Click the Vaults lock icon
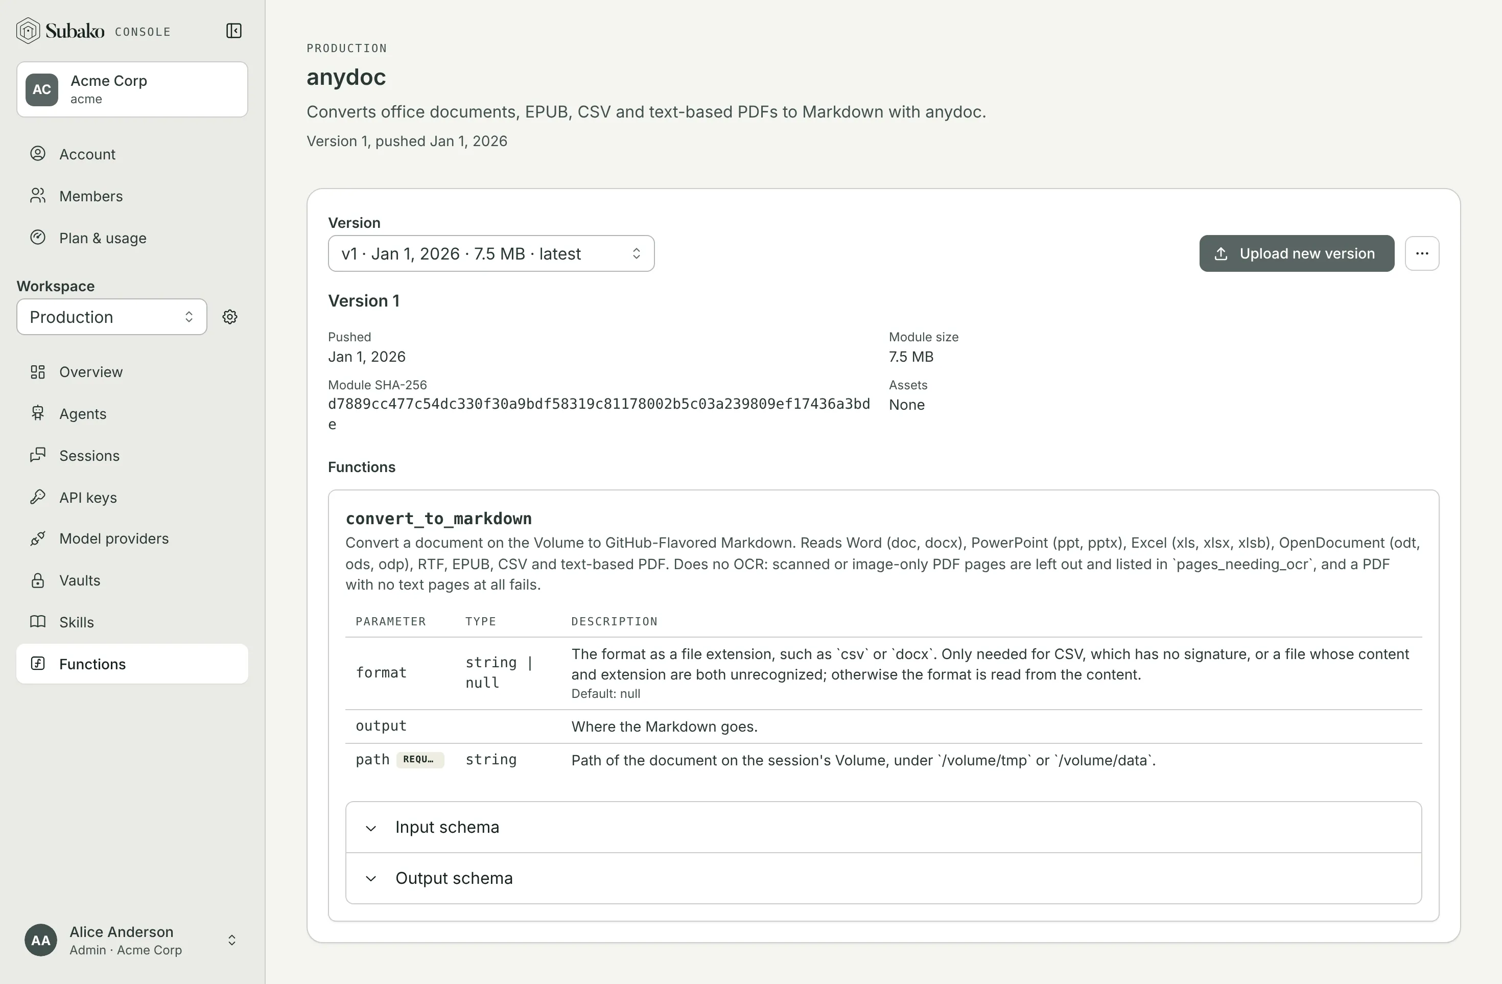 click(38, 580)
